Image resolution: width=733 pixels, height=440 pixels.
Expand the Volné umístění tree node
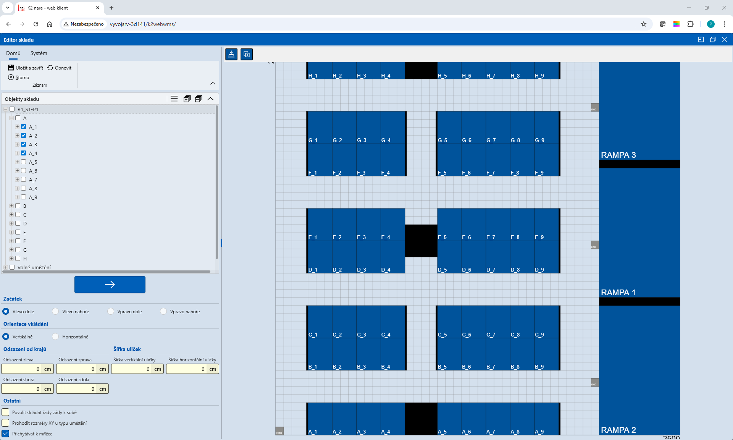[x=6, y=267]
